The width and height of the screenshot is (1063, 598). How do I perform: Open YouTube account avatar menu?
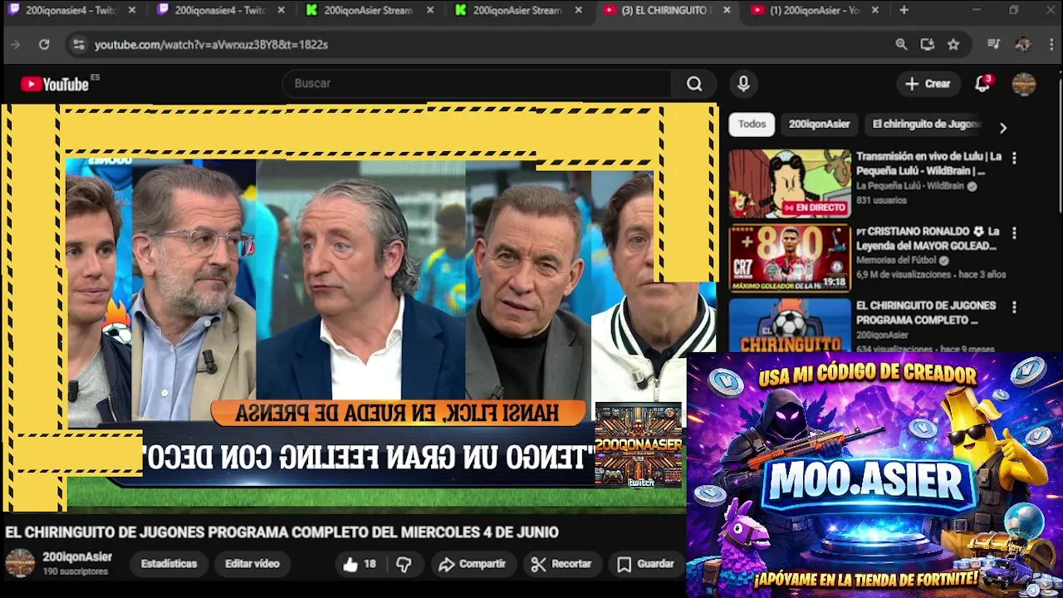click(x=1024, y=84)
